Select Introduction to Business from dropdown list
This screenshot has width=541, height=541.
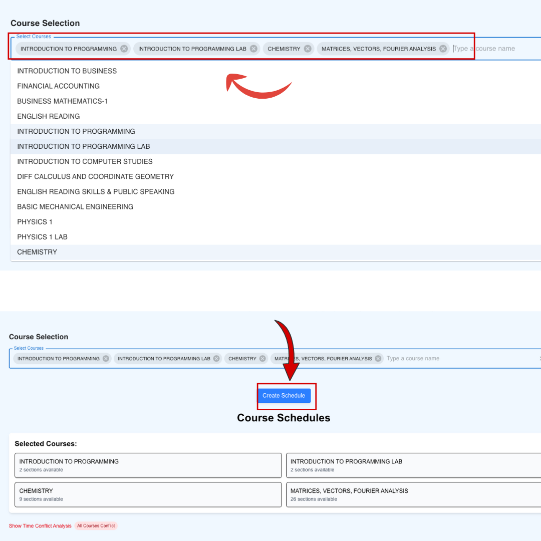pos(67,71)
